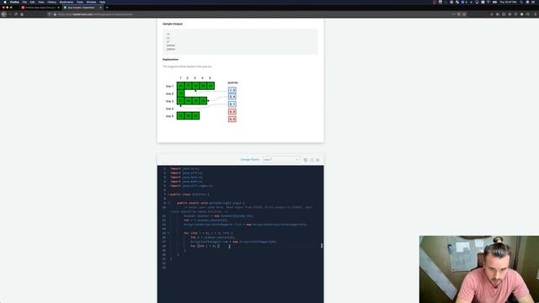Open the Tools menu
Viewport: 539px width, 303px height.
point(80,2)
